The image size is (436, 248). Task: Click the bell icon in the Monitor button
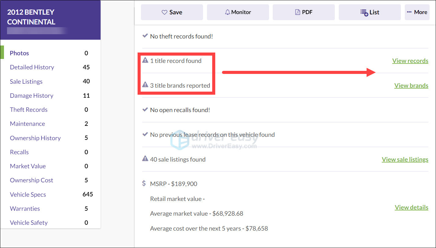pyautogui.click(x=227, y=12)
